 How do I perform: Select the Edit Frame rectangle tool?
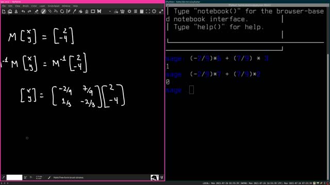[x=93, y=11]
